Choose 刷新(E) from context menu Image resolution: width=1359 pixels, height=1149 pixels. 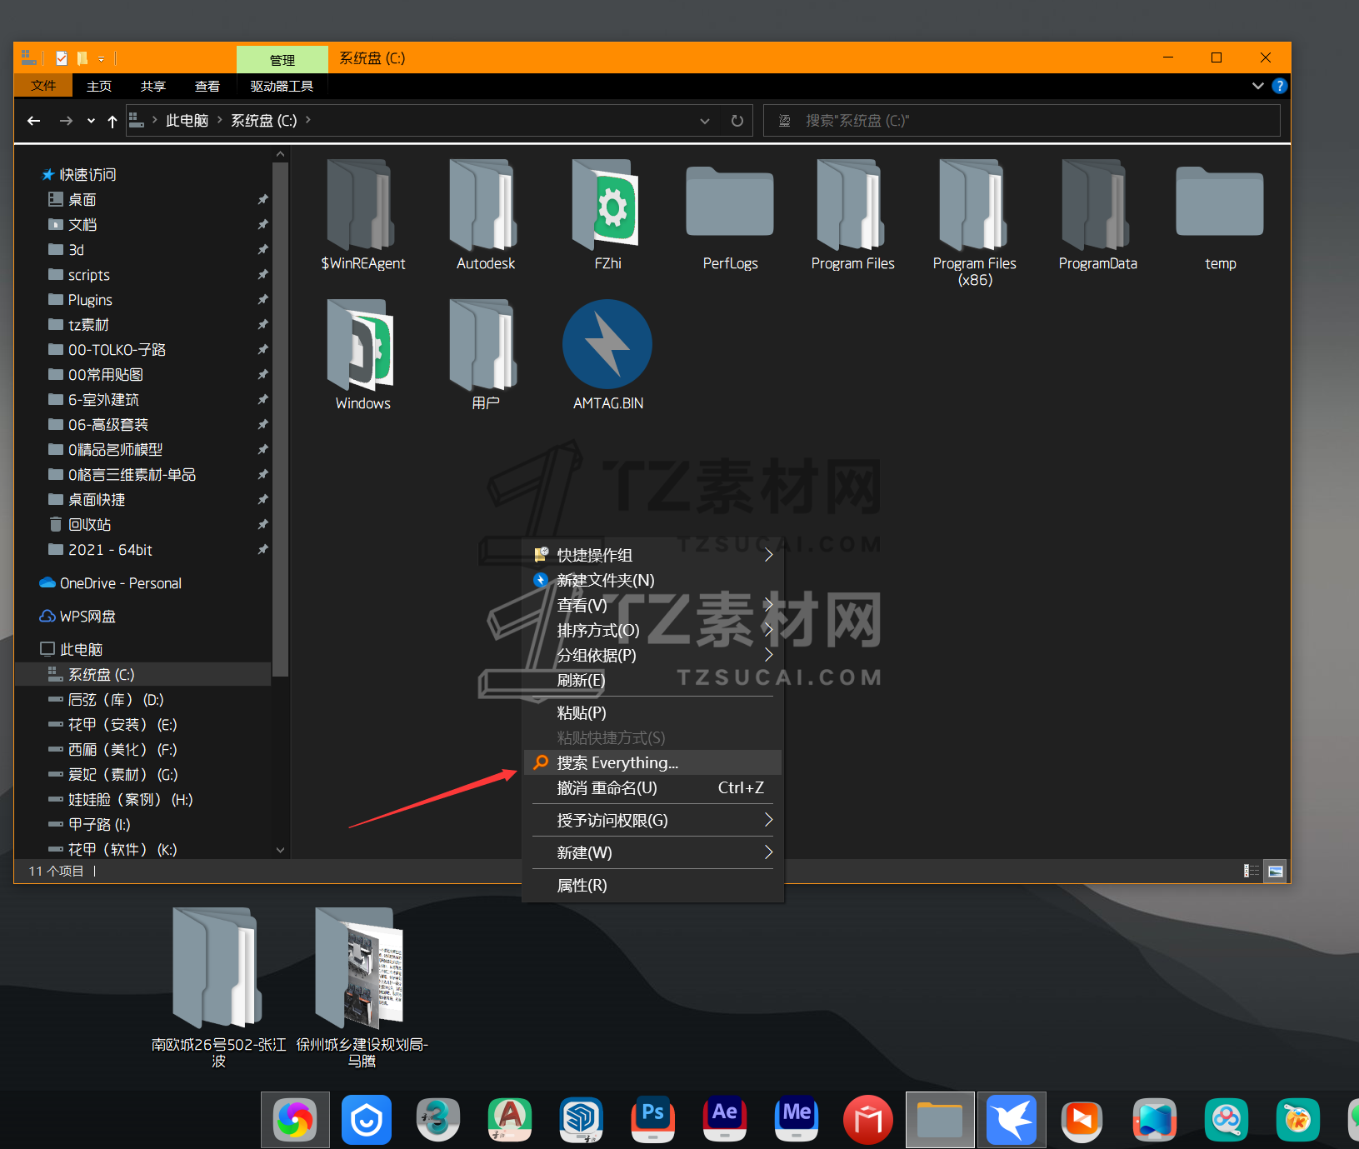[653, 680]
